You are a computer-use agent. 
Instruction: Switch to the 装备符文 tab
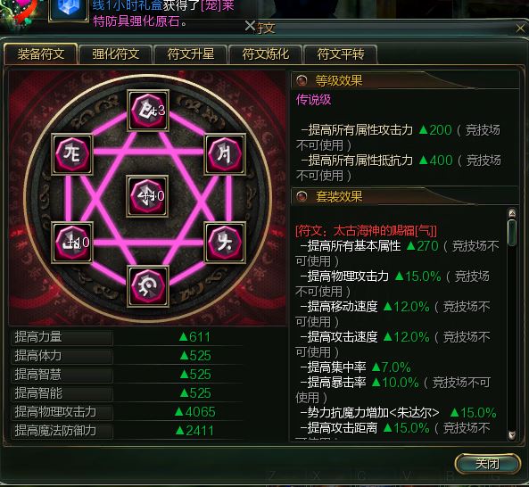41,54
